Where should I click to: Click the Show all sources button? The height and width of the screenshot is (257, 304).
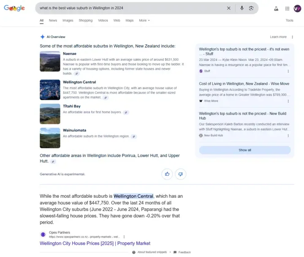(245, 150)
